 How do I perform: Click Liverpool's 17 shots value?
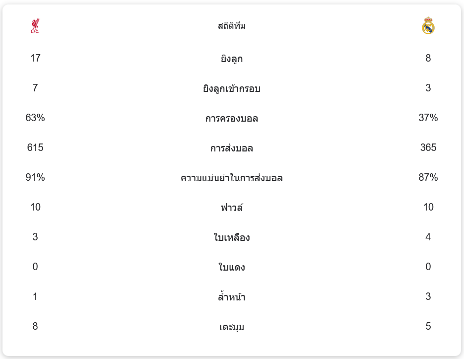pyautogui.click(x=35, y=58)
